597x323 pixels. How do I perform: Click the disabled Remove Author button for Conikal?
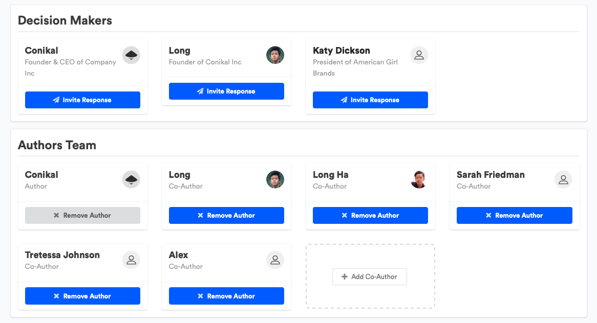click(x=82, y=216)
